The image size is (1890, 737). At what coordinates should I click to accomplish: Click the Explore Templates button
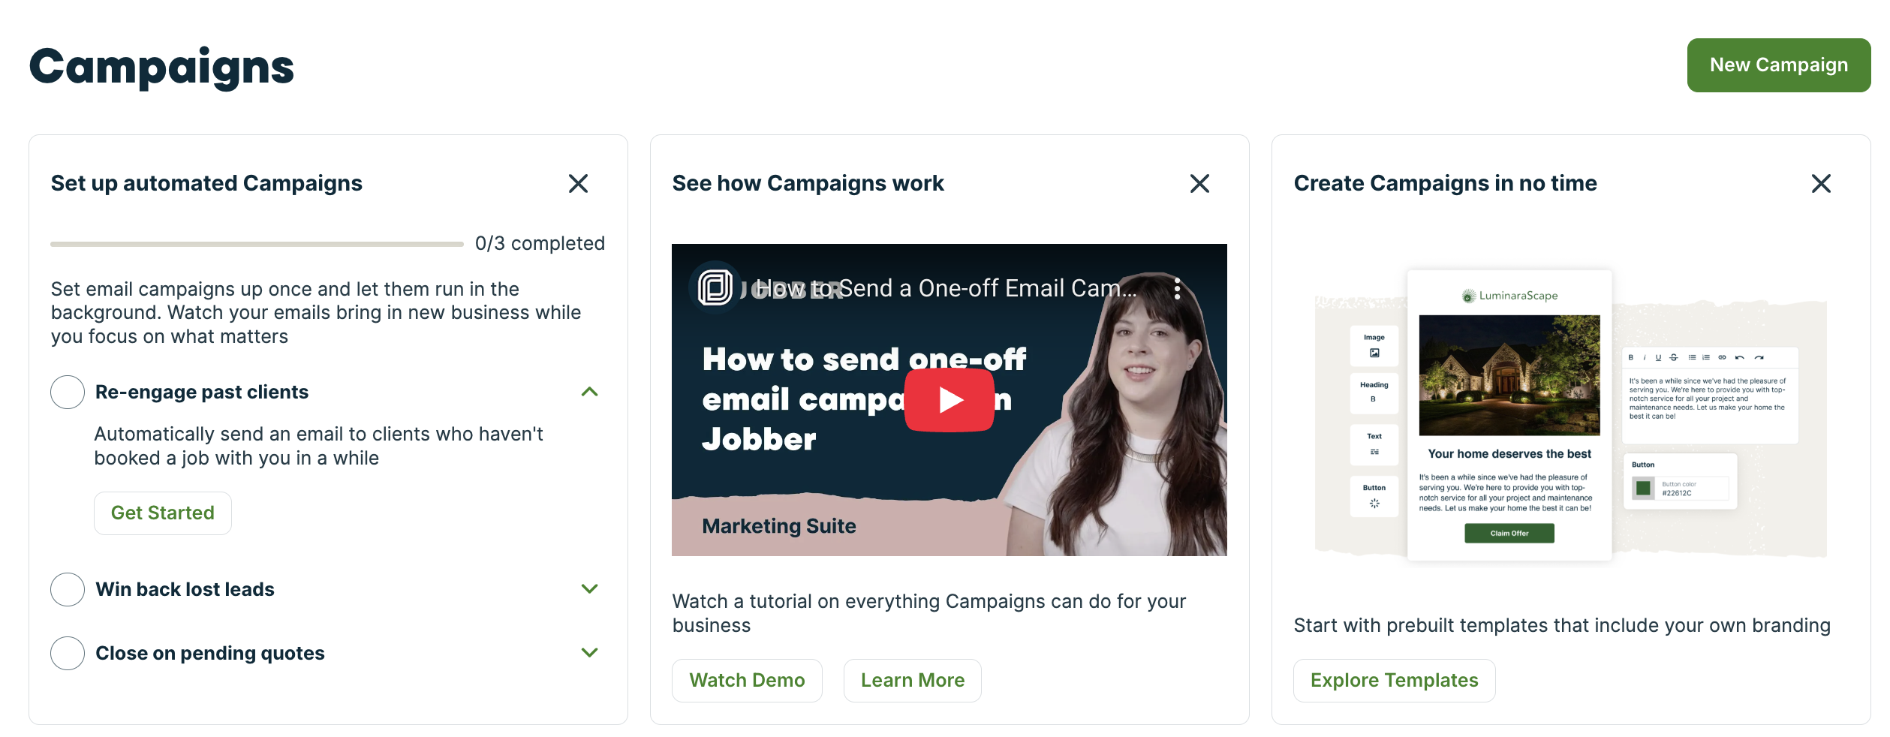[x=1394, y=681]
